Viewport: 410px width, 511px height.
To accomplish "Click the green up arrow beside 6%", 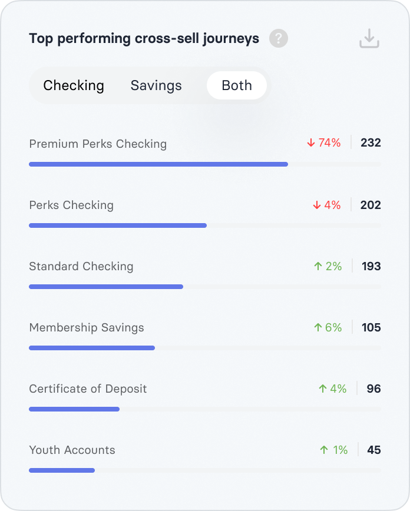I will tap(318, 327).
